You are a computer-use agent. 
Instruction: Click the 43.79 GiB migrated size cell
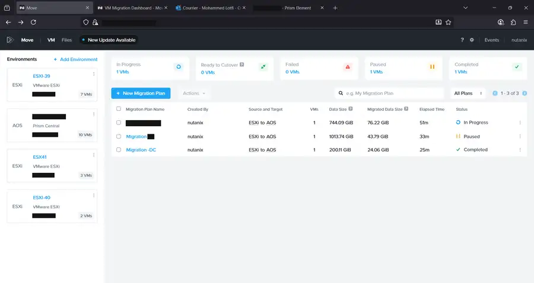click(x=378, y=137)
